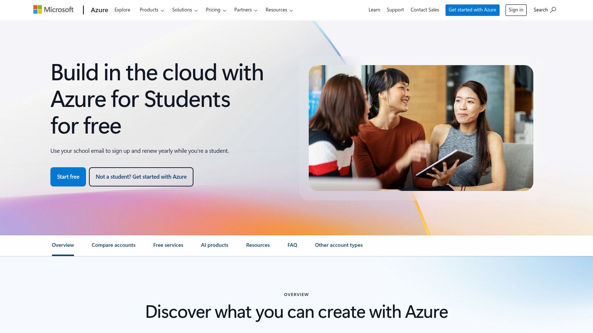The width and height of the screenshot is (593, 333).
Task: Click Contact Sales
Action: (x=425, y=10)
